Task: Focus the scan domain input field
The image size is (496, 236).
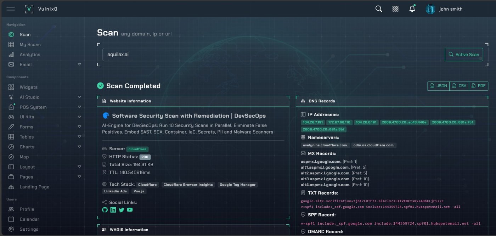Action: pyautogui.click(x=274, y=55)
